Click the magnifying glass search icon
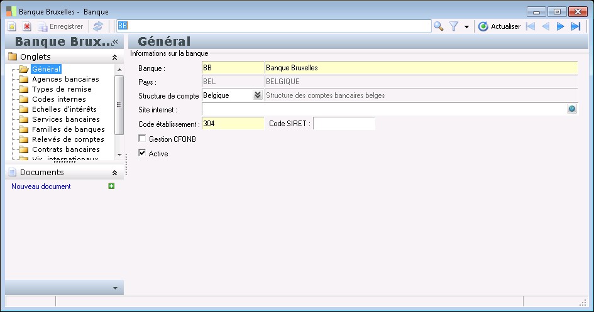The height and width of the screenshot is (312, 594). pyautogui.click(x=438, y=26)
